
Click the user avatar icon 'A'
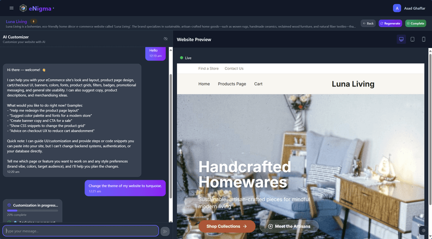[x=397, y=8]
